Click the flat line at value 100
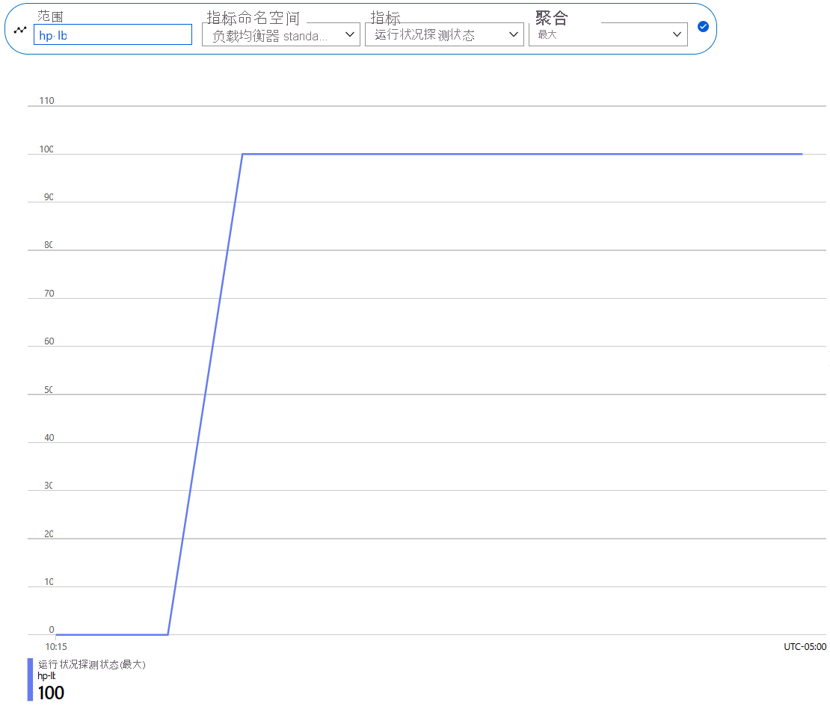 tap(522, 154)
